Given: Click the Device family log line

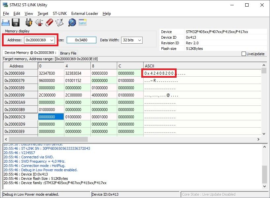Looking at the screenshot, I should (55, 183).
